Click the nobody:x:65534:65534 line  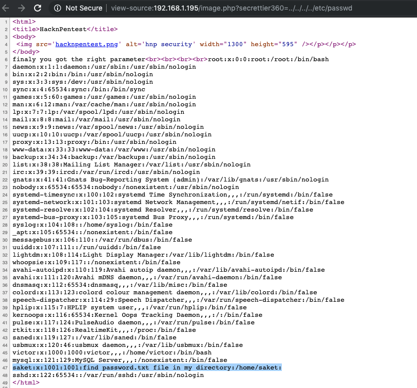[x=126, y=187]
